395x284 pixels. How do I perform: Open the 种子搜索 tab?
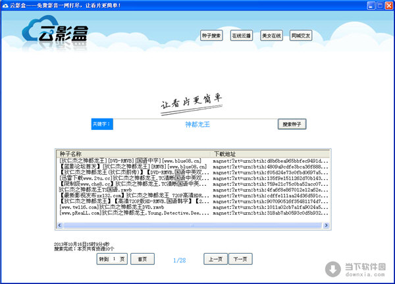[x=211, y=36]
